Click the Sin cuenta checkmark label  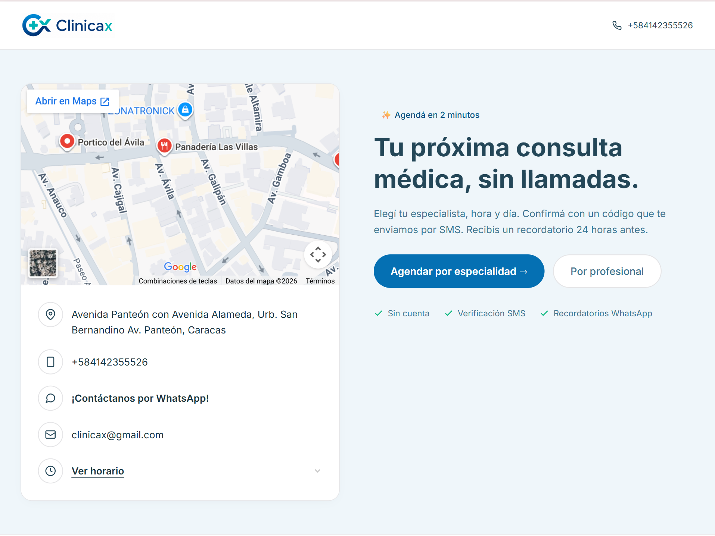402,313
